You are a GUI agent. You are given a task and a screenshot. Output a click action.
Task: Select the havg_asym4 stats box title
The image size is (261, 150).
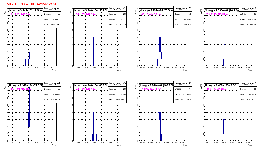point(52,83)
